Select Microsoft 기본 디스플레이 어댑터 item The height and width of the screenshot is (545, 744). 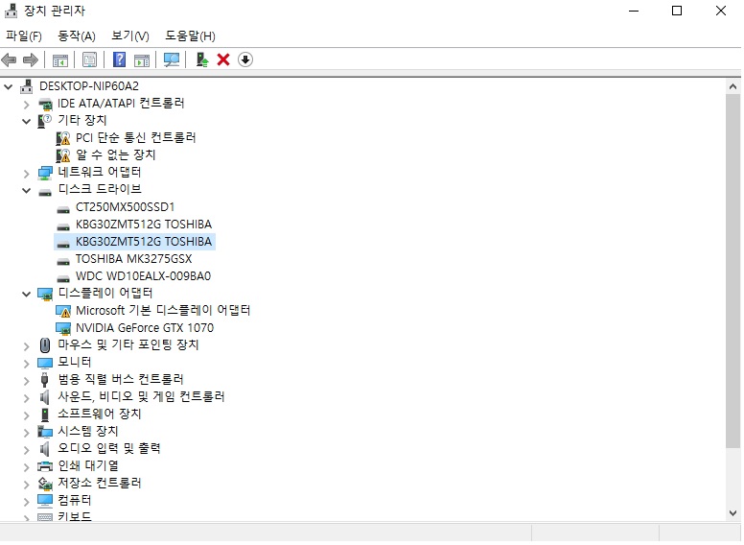[x=162, y=311]
